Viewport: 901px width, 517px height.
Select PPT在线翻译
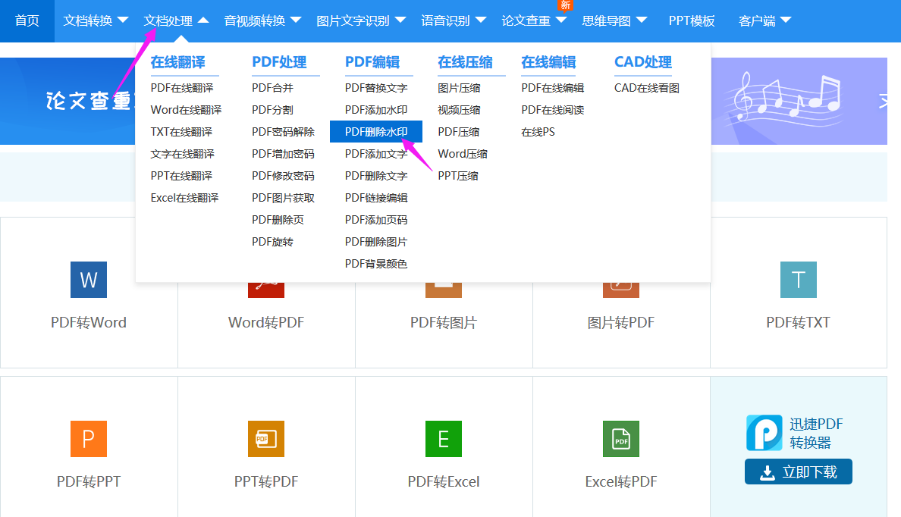pyautogui.click(x=181, y=176)
